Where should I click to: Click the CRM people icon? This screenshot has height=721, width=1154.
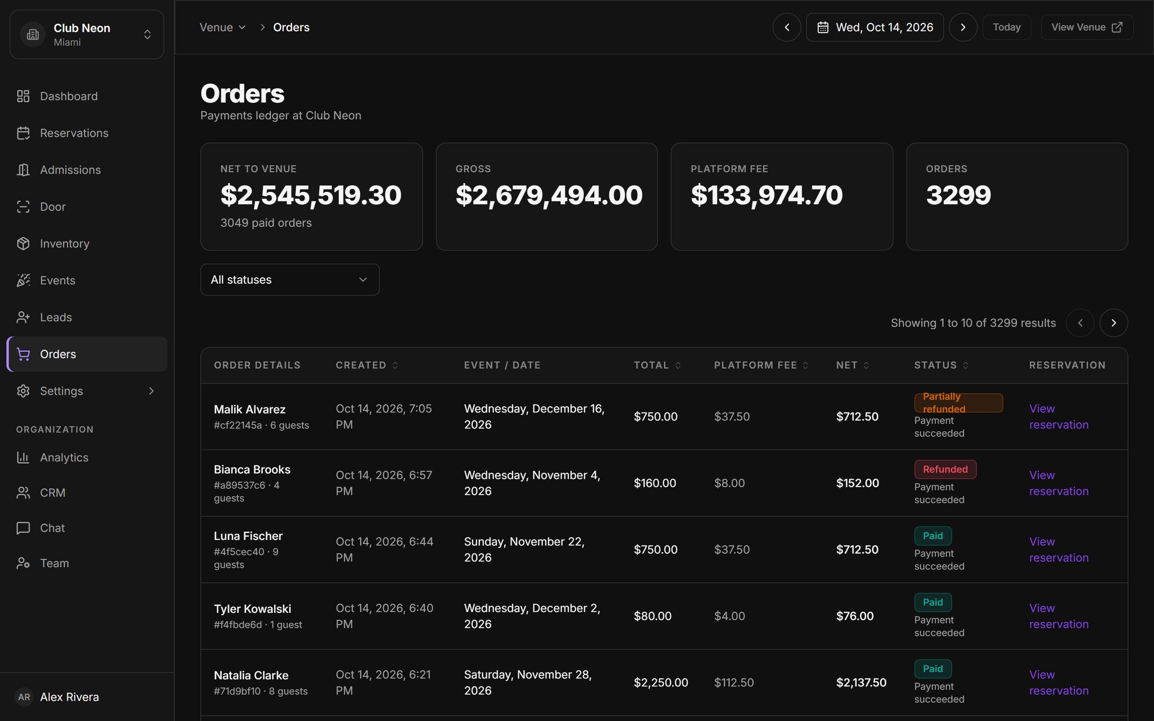click(x=23, y=493)
